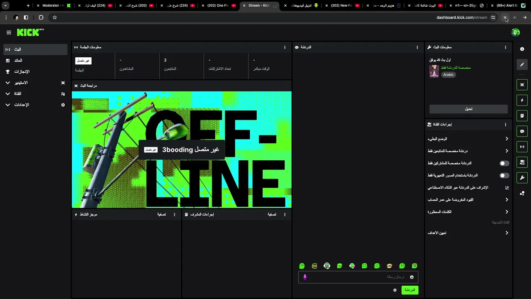Viewport: 531px width, 299px height.
Task: Open البث page in sidebar
Action: (35, 49)
